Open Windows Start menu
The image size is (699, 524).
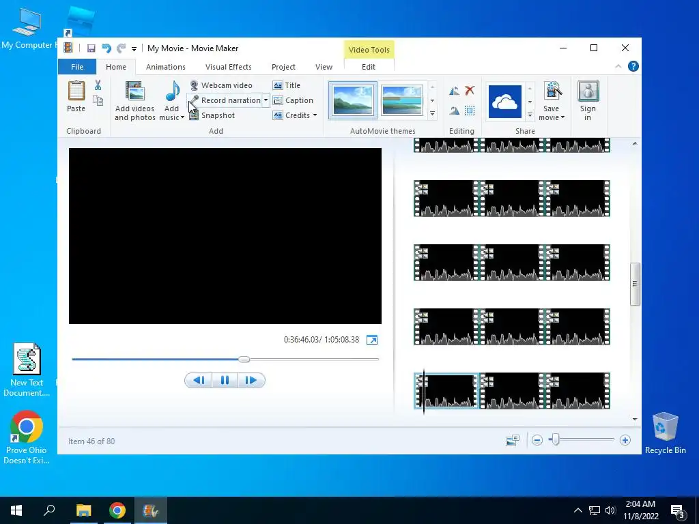(x=16, y=510)
